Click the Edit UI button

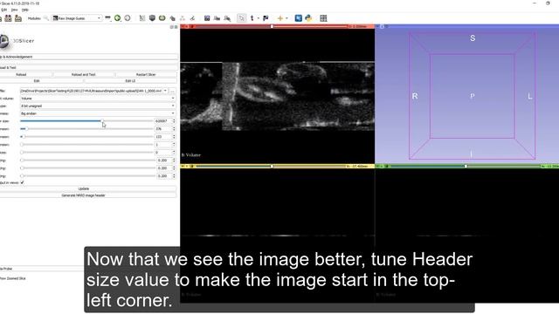coord(130,81)
